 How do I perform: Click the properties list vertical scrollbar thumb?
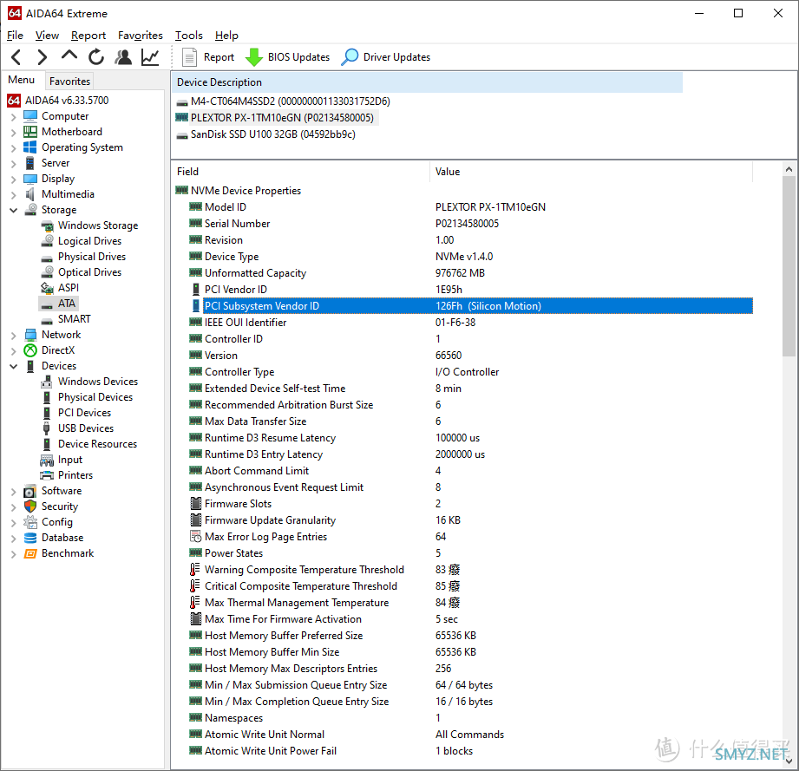pyautogui.click(x=789, y=266)
